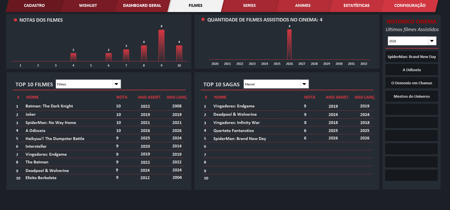Expand the 2026 year dropdown in Historico Cinema
This screenshot has width=450, height=210.
(432, 41)
